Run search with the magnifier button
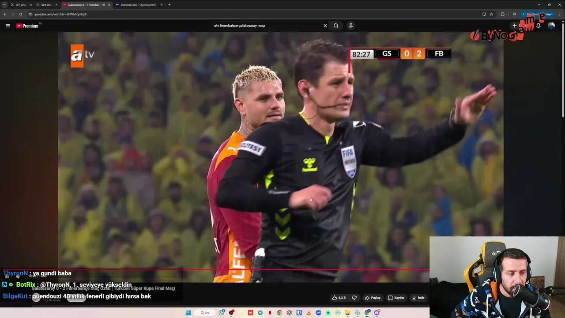This screenshot has width=565, height=318. (336, 26)
